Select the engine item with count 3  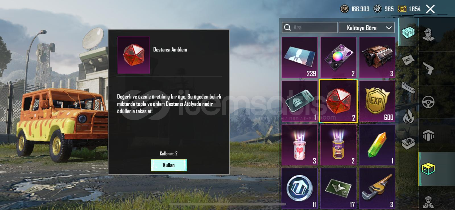click(377, 57)
